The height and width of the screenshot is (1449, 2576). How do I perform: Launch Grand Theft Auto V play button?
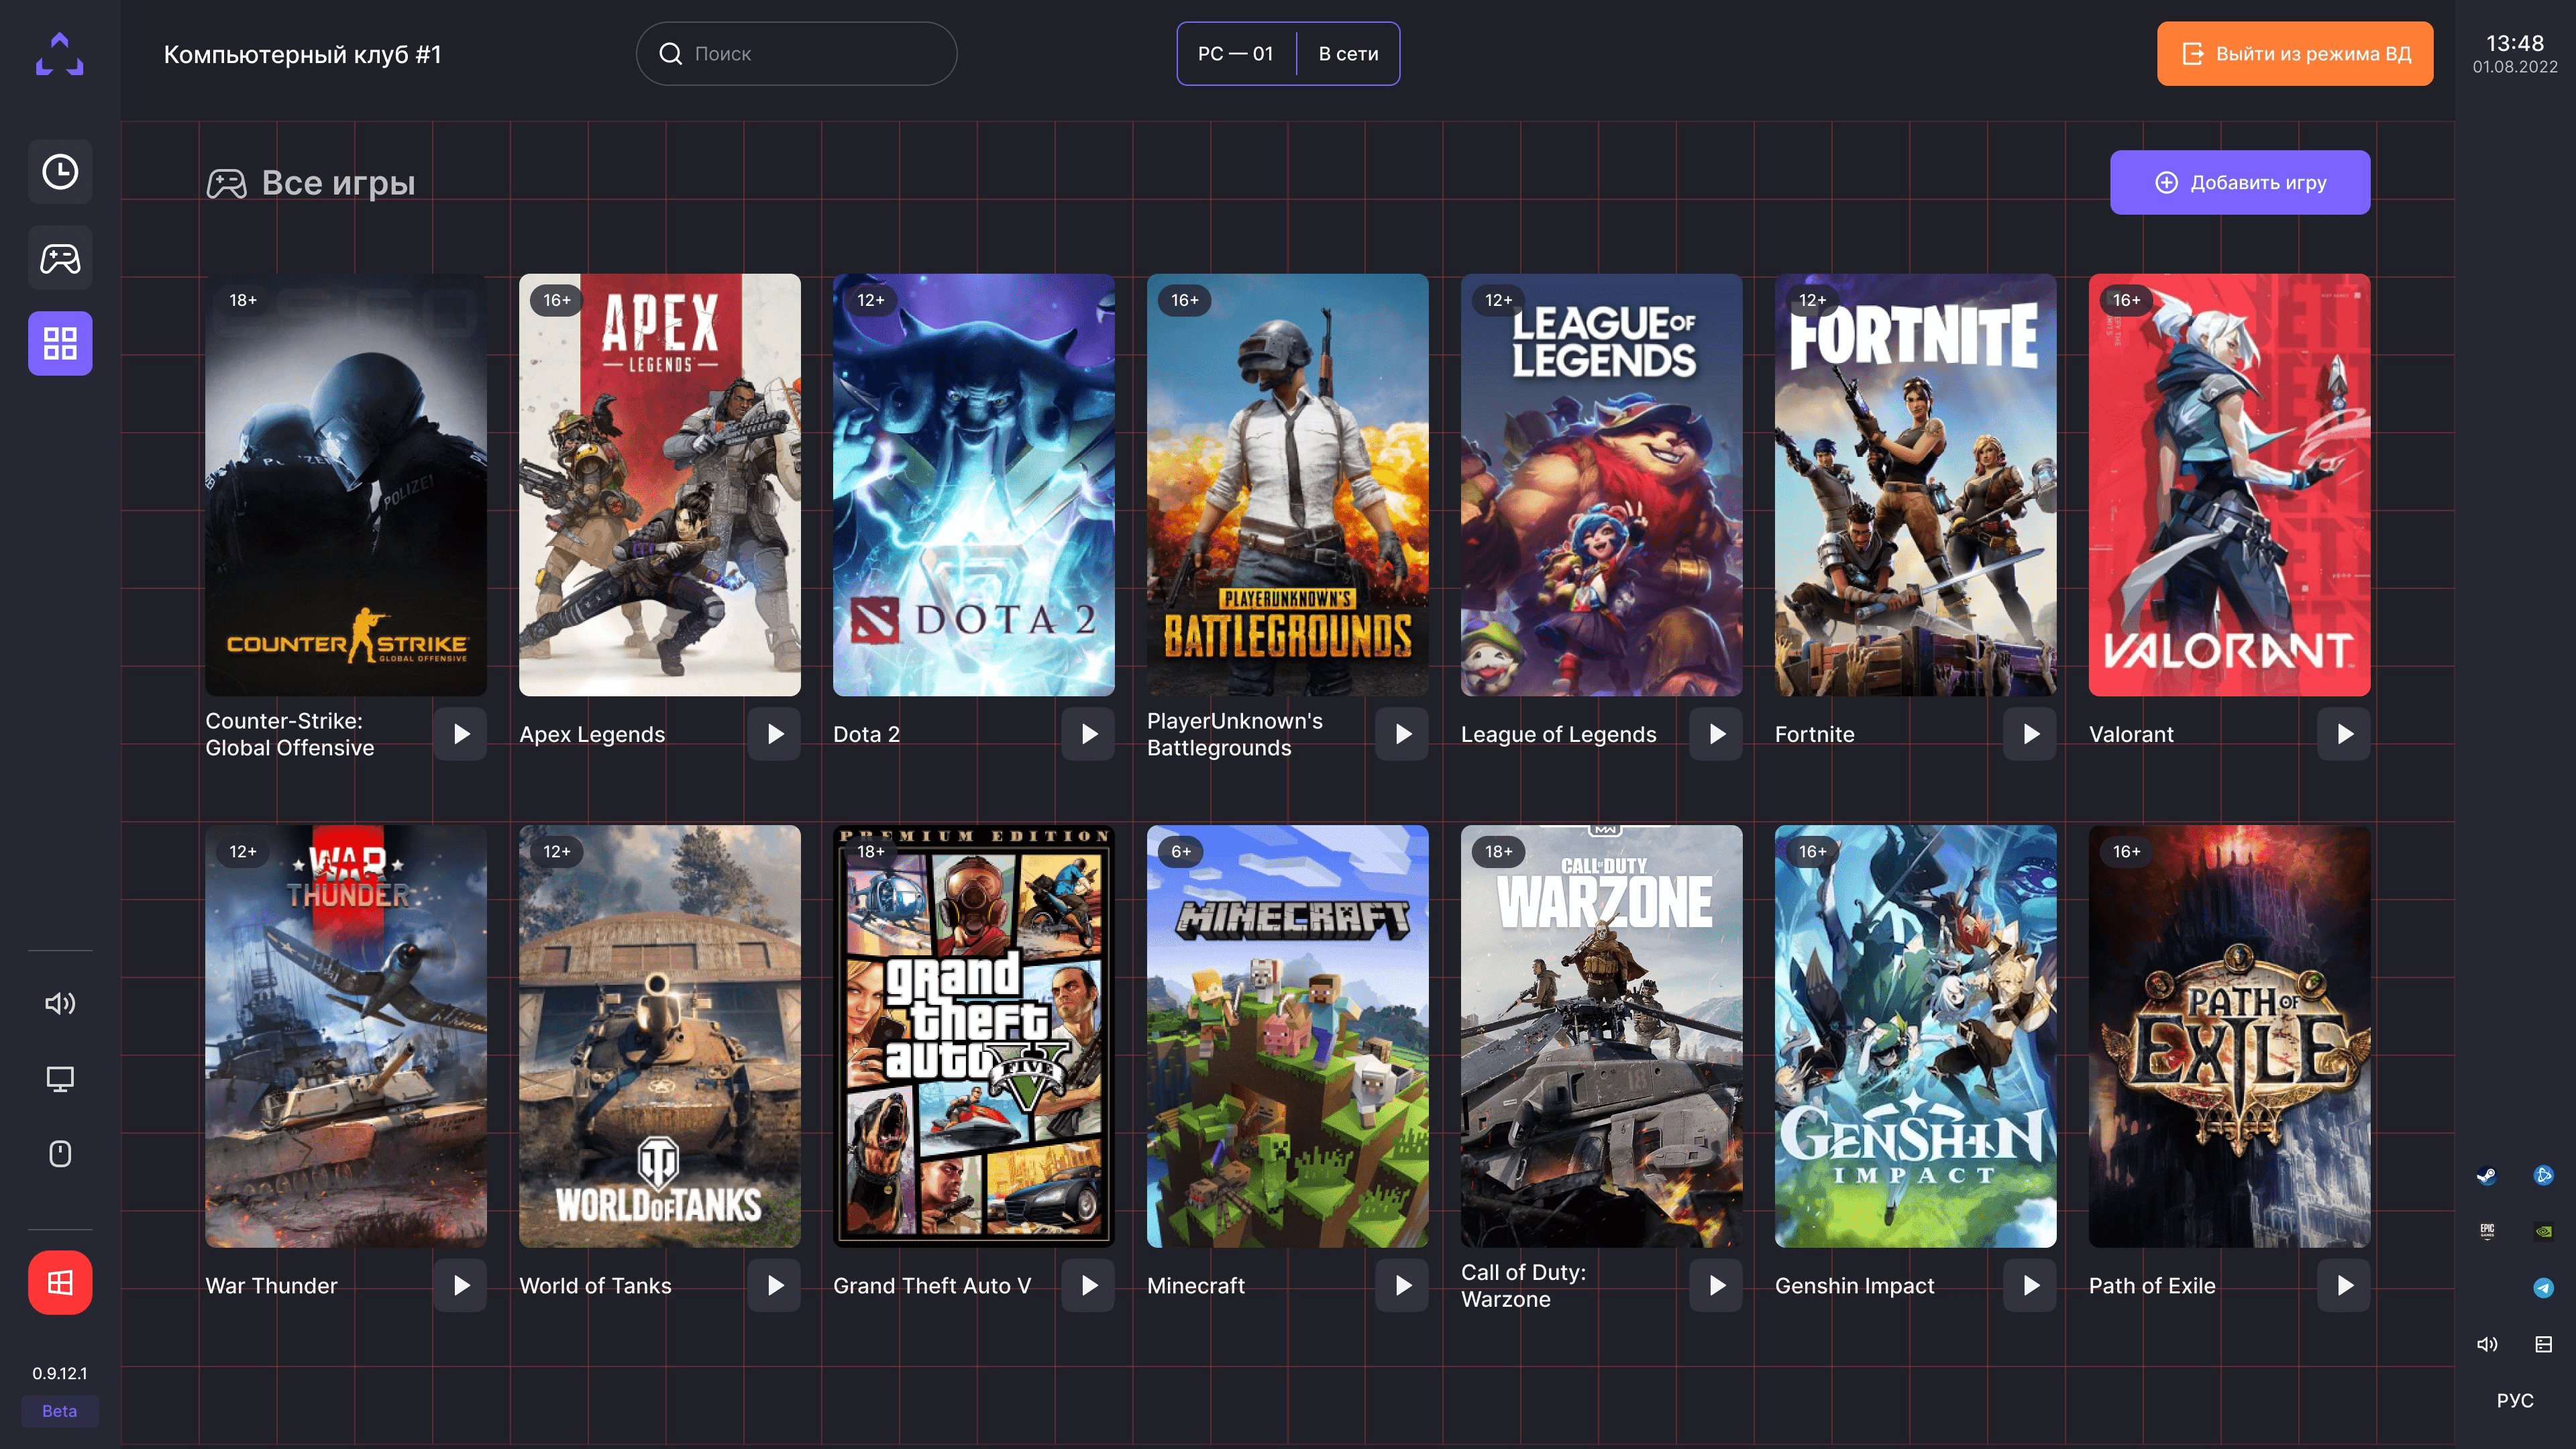(x=1089, y=1286)
